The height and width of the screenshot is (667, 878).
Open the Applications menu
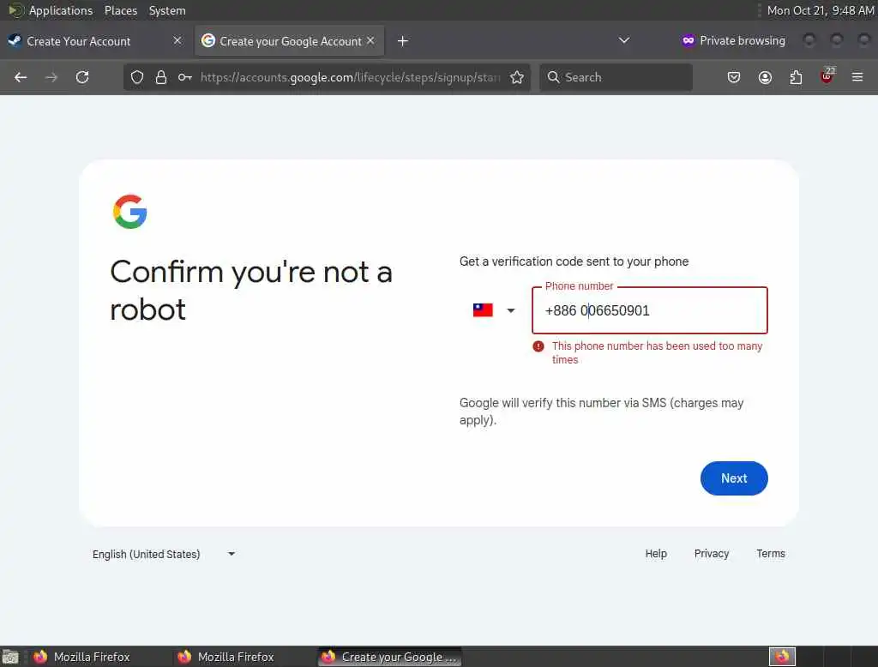point(51,10)
